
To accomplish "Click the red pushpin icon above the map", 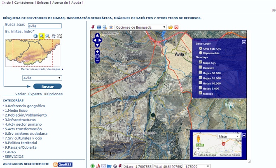I will click(x=93, y=28).
